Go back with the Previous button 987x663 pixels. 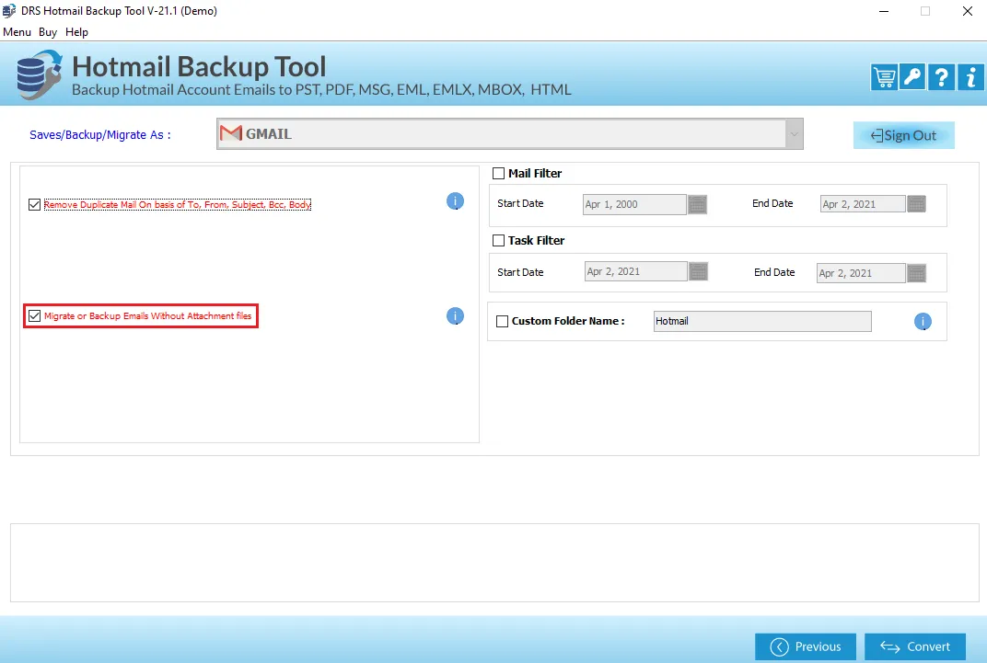(806, 646)
